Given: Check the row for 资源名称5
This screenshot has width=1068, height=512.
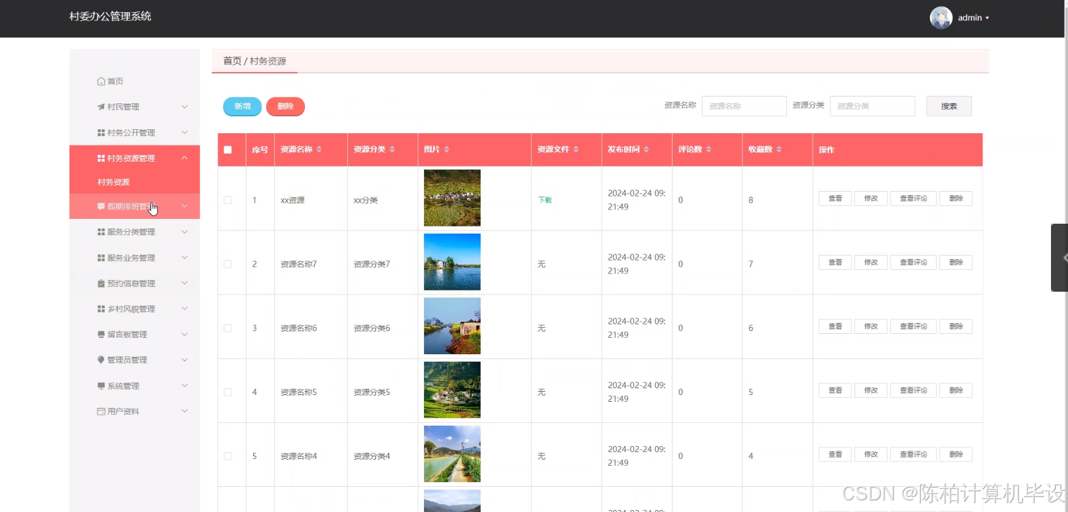Looking at the screenshot, I should 228,392.
